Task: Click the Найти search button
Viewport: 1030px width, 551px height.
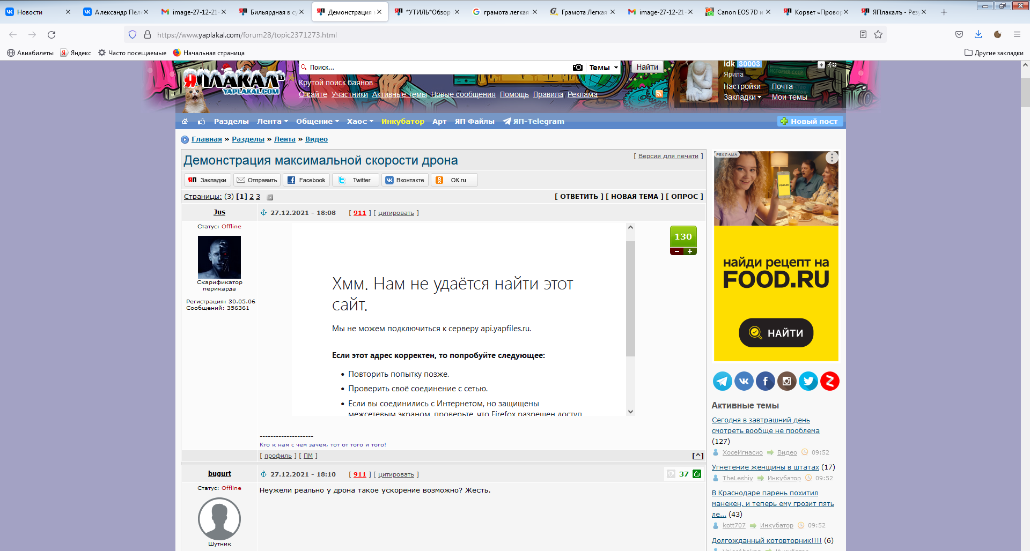Action: point(648,68)
